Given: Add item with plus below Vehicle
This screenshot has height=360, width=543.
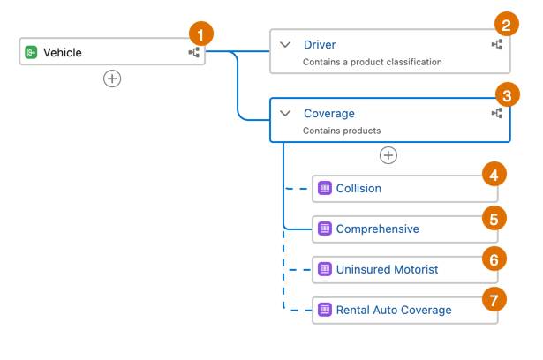Looking at the screenshot, I should point(112,79).
